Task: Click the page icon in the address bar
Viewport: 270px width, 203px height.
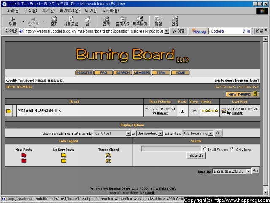Action: point(22,31)
